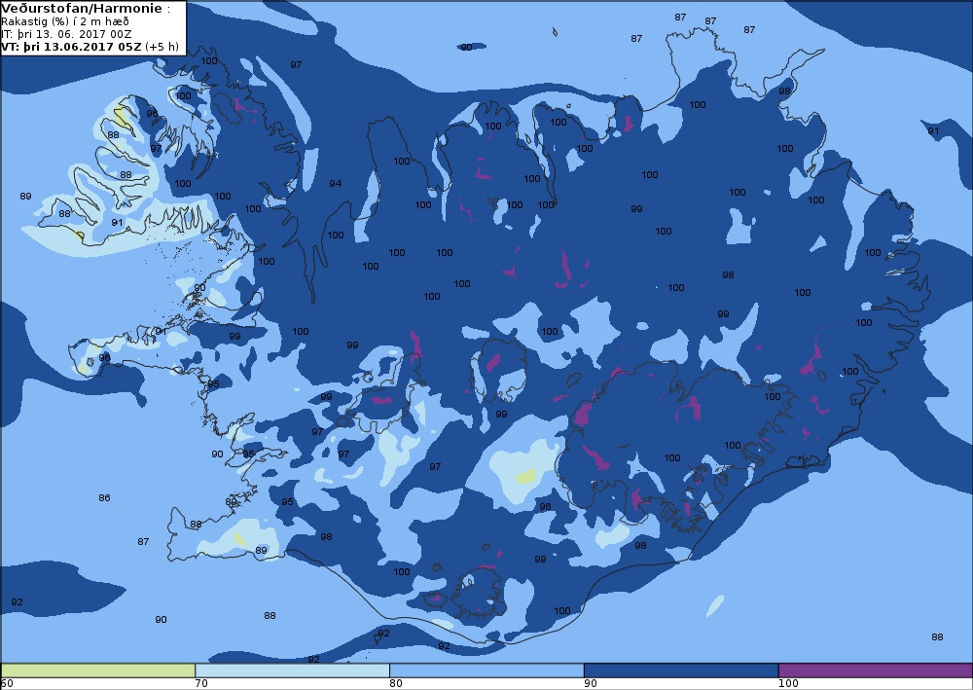This screenshot has width=973, height=690.
Task: Click the purple above-100 legend color band
Action: pos(875,671)
